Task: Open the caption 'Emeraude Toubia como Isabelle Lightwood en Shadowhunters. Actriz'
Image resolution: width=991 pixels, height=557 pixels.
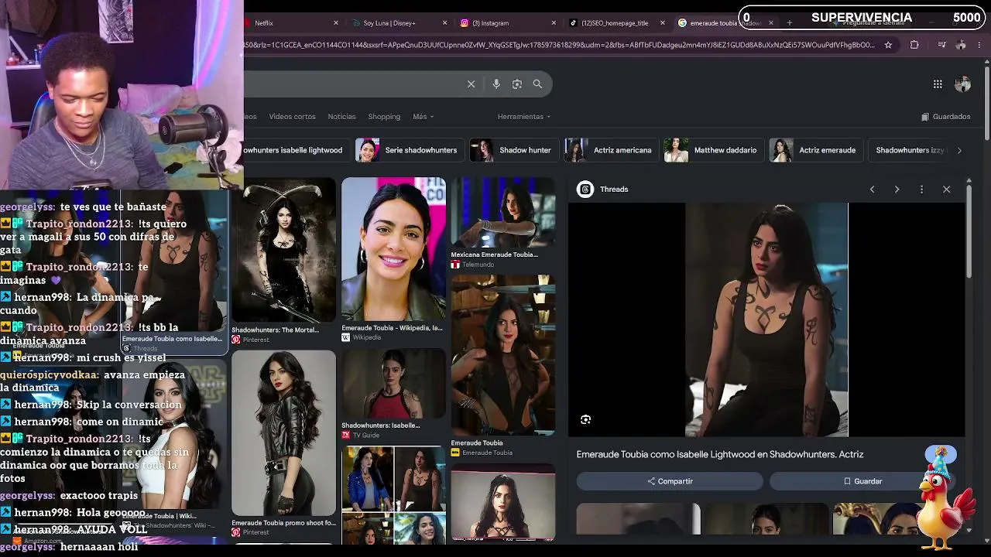Action: click(719, 454)
